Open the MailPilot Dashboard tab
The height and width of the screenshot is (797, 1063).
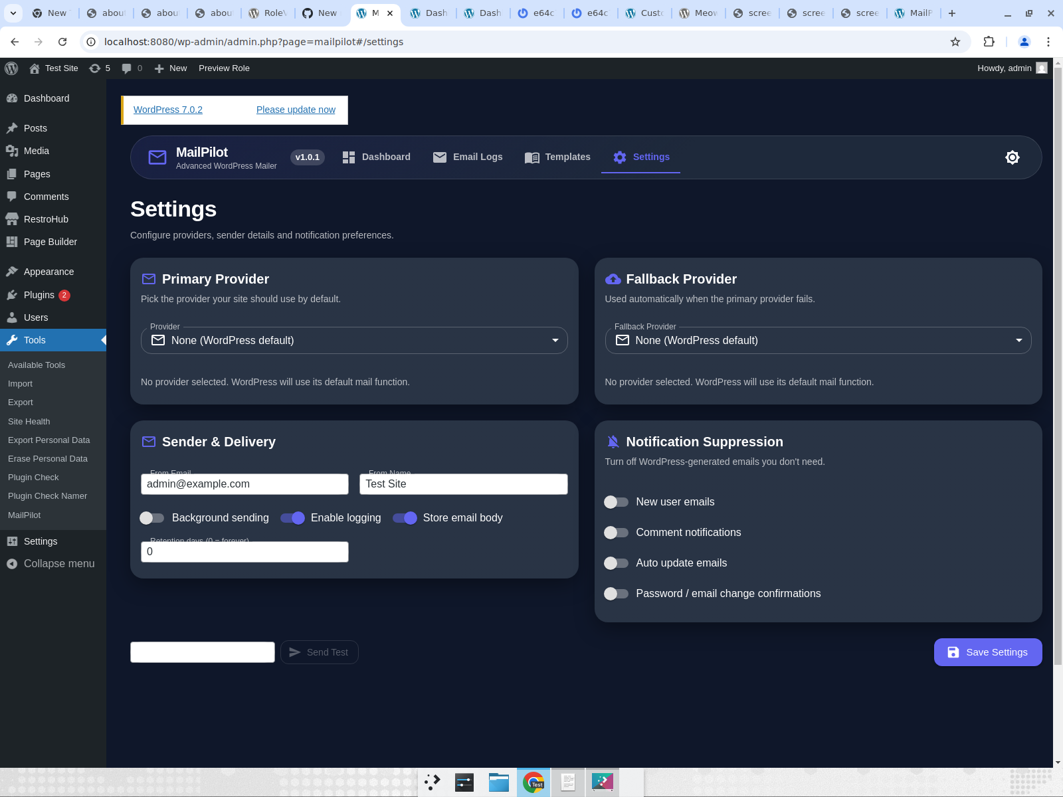pyautogui.click(x=376, y=157)
